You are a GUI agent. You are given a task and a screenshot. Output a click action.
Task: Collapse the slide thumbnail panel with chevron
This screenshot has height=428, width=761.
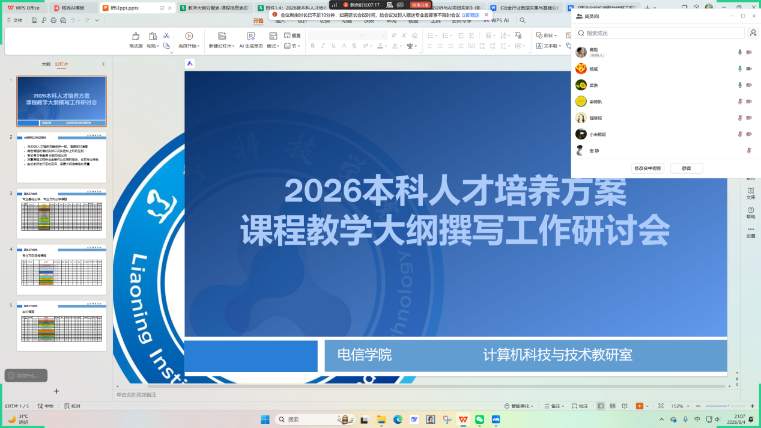coord(103,64)
